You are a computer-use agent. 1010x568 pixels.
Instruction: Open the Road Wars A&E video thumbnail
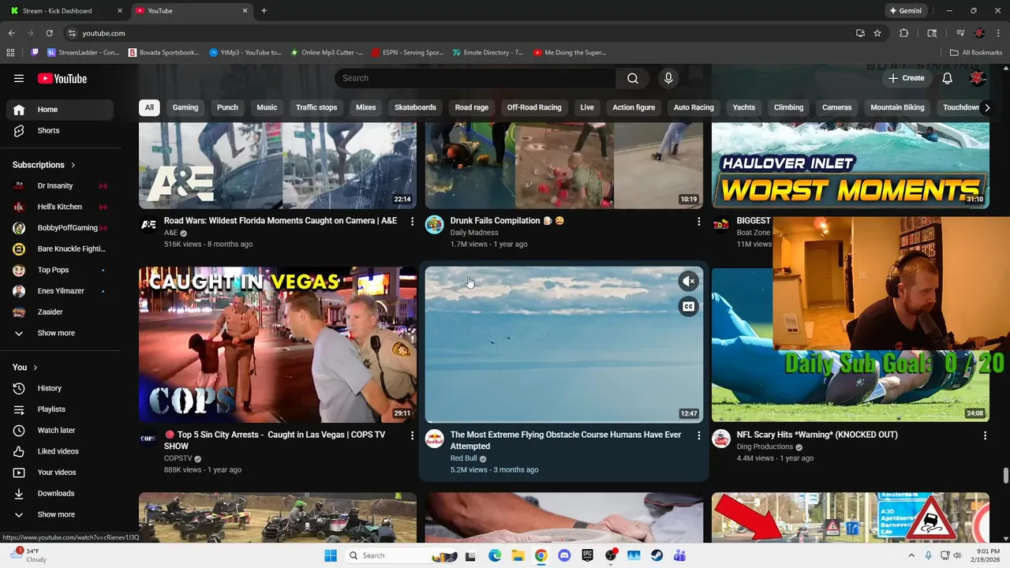[278, 166]
